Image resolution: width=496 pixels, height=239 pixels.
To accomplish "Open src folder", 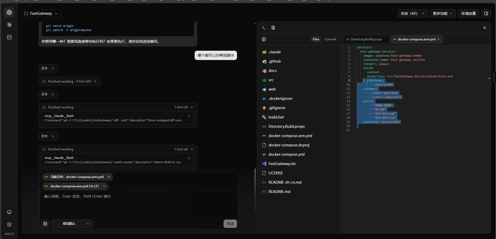I will (x=299, y=80).
